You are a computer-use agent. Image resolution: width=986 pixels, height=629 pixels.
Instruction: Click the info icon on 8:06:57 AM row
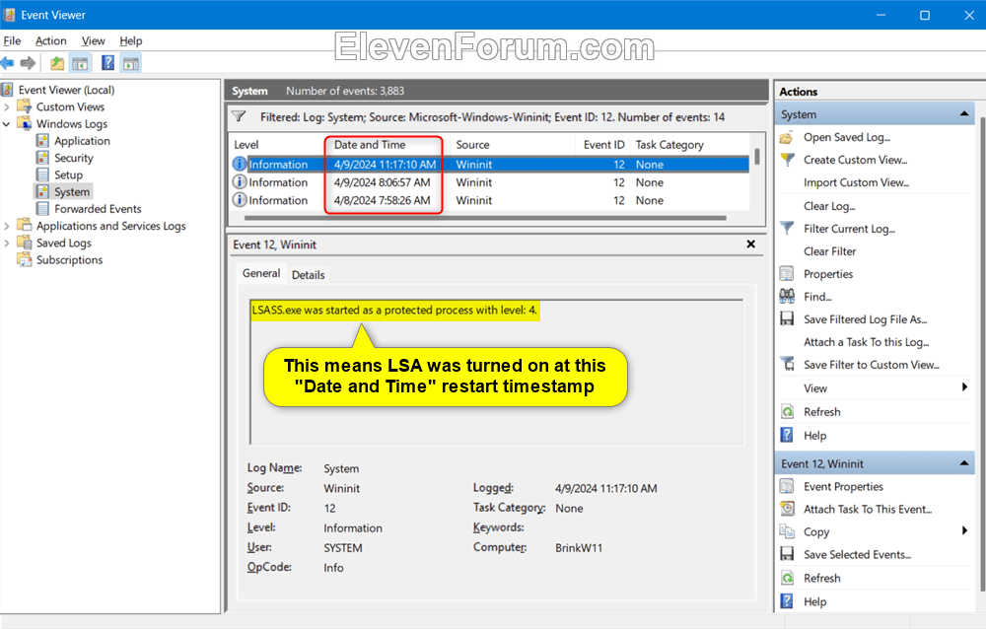click(240, 182)
